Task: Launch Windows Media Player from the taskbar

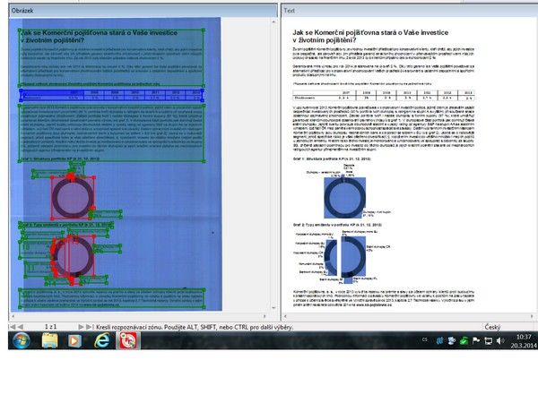Action: [74, 340]
